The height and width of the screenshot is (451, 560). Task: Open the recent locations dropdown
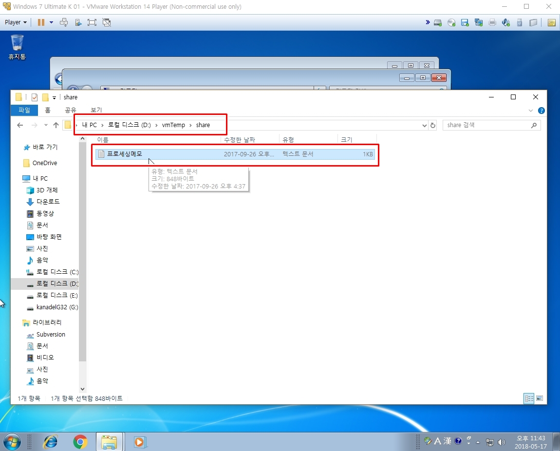(46, 125)
